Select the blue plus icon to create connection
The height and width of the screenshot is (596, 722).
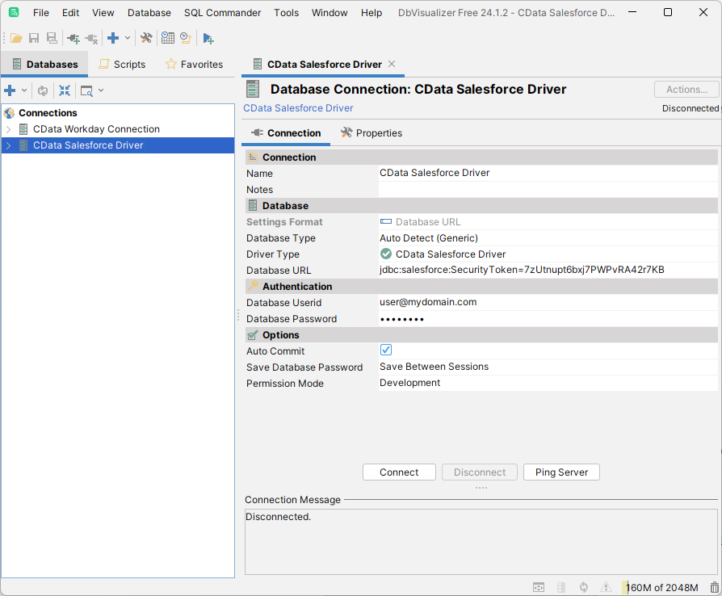(11, 90)
